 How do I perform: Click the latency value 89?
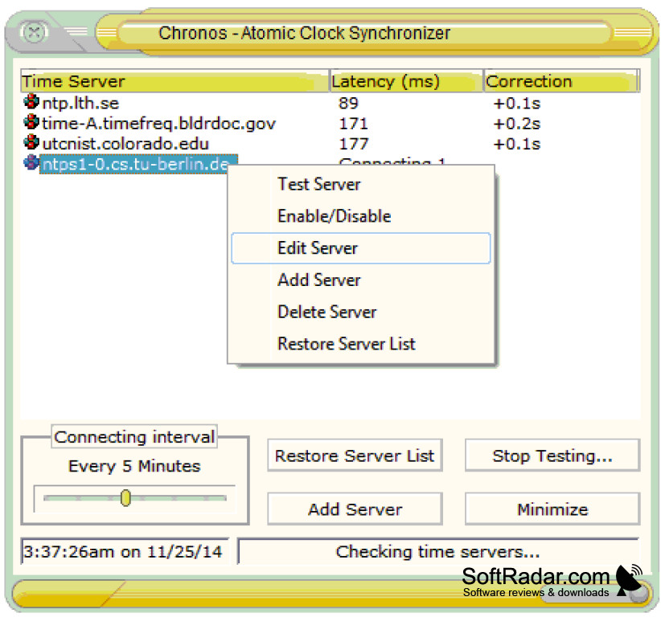coord(348,103)
